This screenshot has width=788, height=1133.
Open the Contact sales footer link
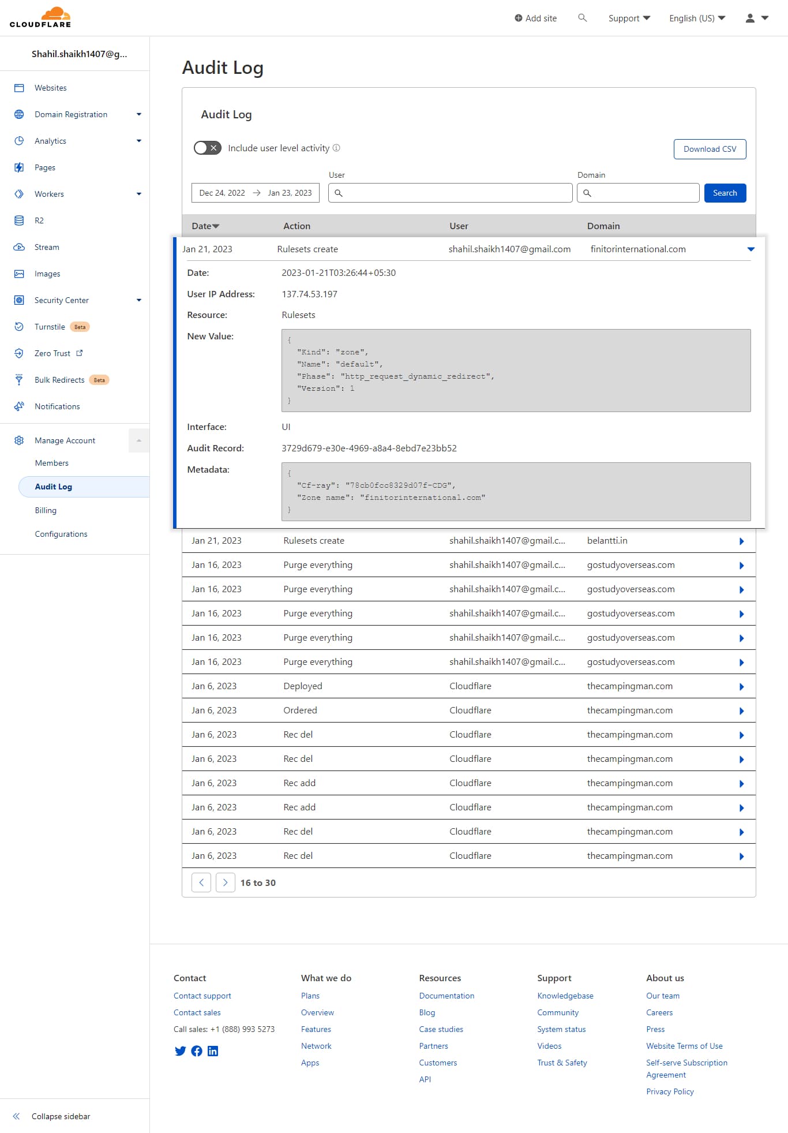pos(197,1012)
